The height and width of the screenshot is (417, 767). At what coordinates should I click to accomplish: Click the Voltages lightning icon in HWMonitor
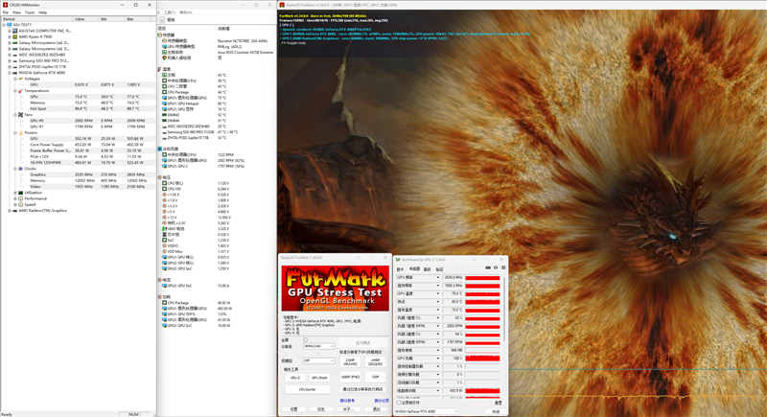click(20, 79)
